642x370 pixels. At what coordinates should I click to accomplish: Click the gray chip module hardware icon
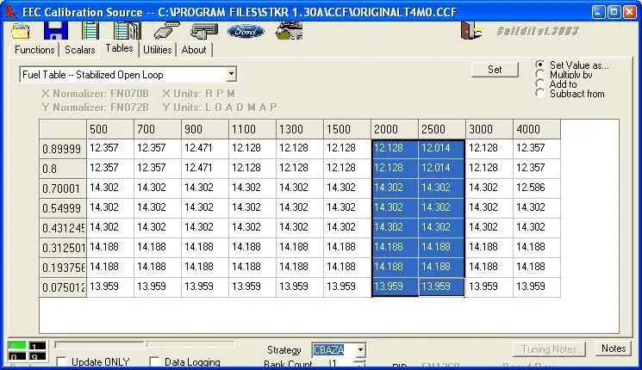pos(204,32)
